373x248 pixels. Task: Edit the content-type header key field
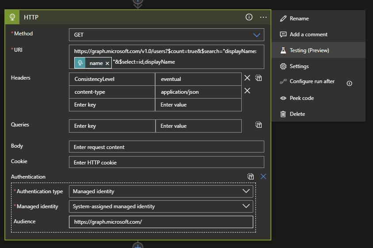pyautogui.click(x=112, y=92)
